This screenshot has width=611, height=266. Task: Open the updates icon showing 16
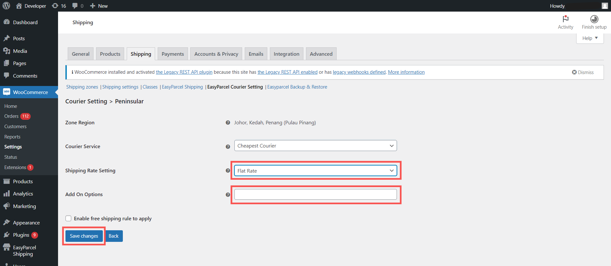(x=55, y=6)
